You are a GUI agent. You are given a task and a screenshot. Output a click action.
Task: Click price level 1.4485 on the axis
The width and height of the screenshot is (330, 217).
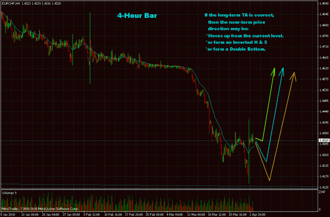tap(324, 101)
